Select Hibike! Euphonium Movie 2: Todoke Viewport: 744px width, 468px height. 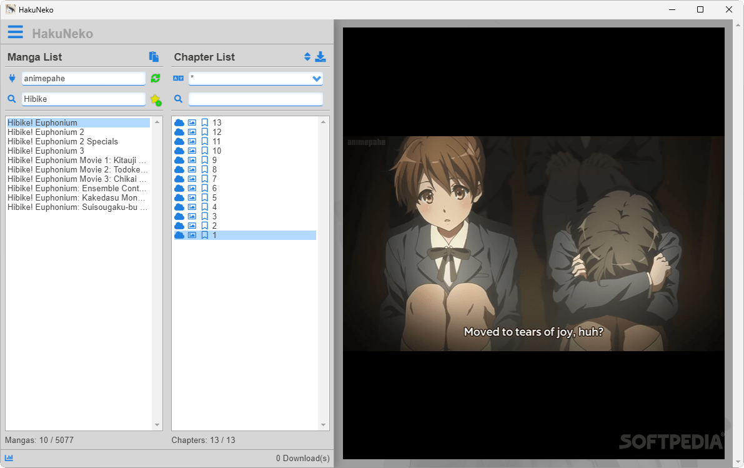[78, 169]
